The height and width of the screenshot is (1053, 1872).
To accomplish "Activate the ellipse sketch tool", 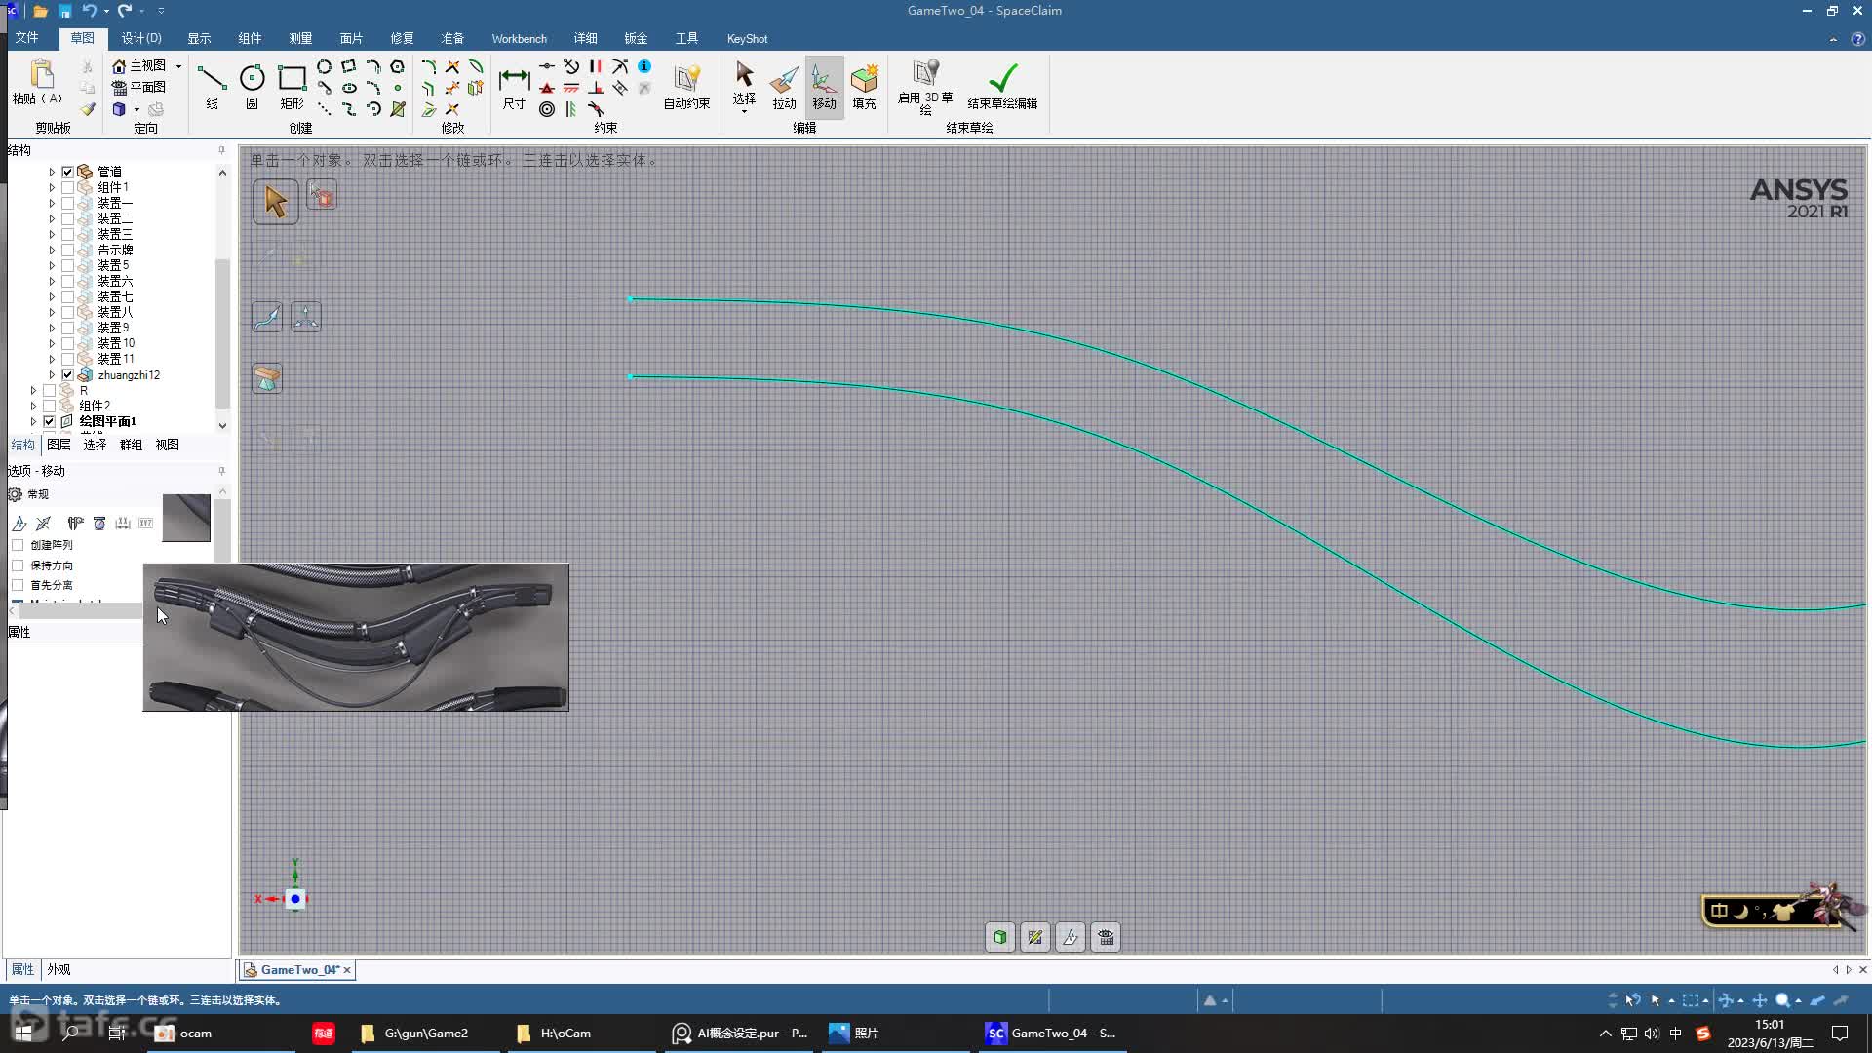I will click(x=348, y=88).
